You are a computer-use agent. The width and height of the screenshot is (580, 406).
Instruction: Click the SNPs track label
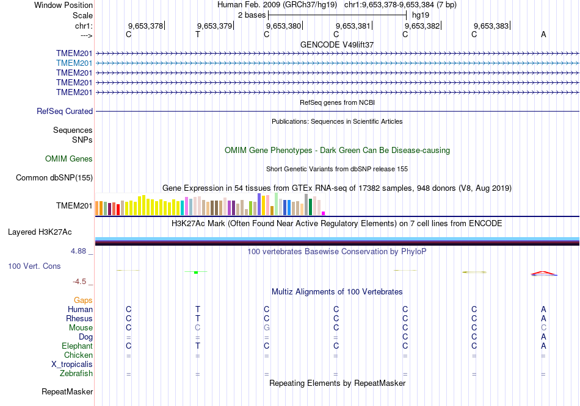pyautogui.click(x=82, y=140)
